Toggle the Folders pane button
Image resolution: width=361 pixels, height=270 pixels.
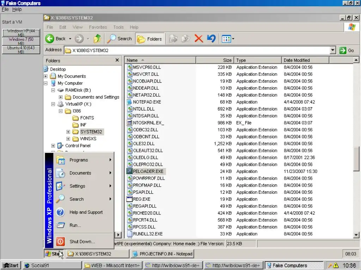[x=149, y=39]
